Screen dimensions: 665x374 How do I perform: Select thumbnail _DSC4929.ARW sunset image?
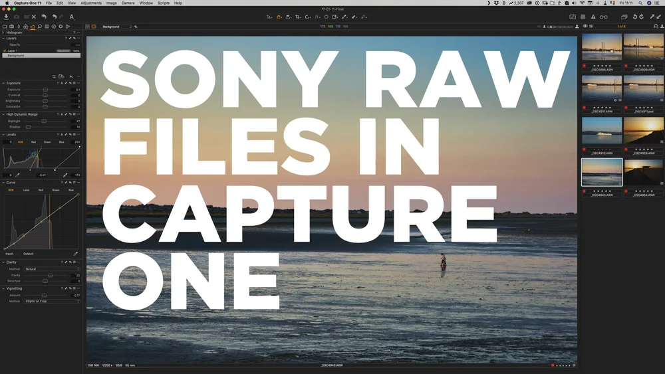click(643, 131)
